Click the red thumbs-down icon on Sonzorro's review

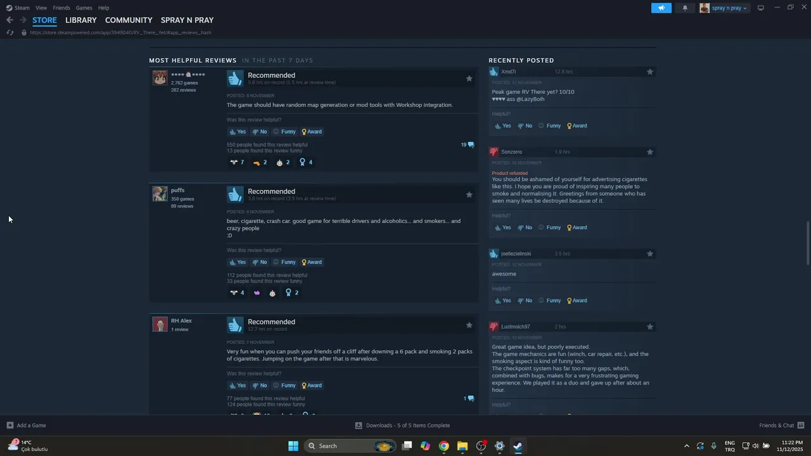pyautogui.click(x=494, y=152)
